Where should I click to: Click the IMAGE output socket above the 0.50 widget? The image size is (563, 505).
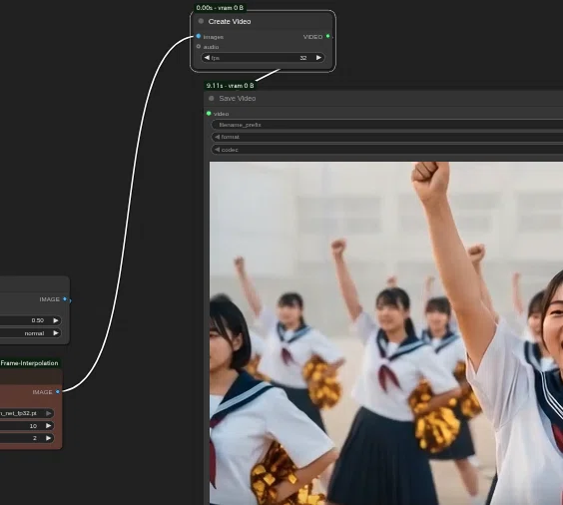point(65,299)
